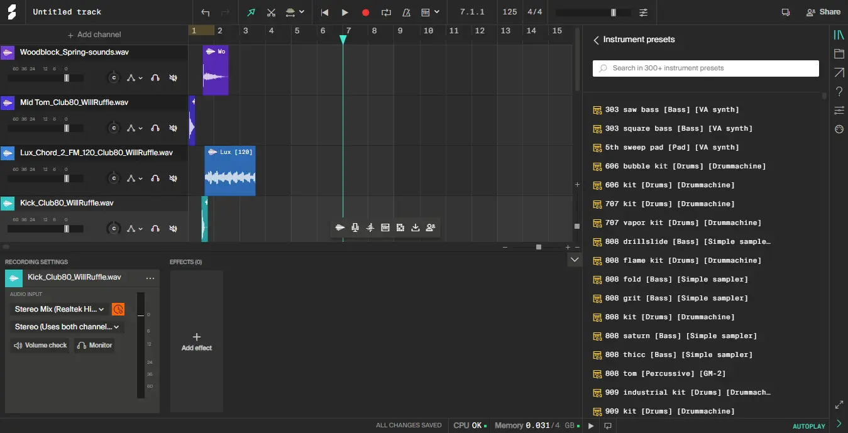
Task: Start playback with the play button
Action: tap(345, 12)
